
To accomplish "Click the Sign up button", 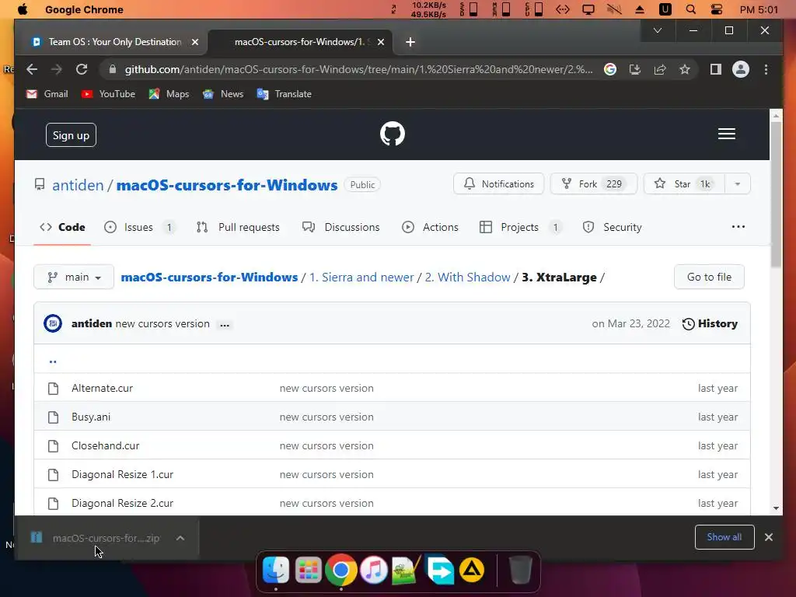I will [71, 135].
